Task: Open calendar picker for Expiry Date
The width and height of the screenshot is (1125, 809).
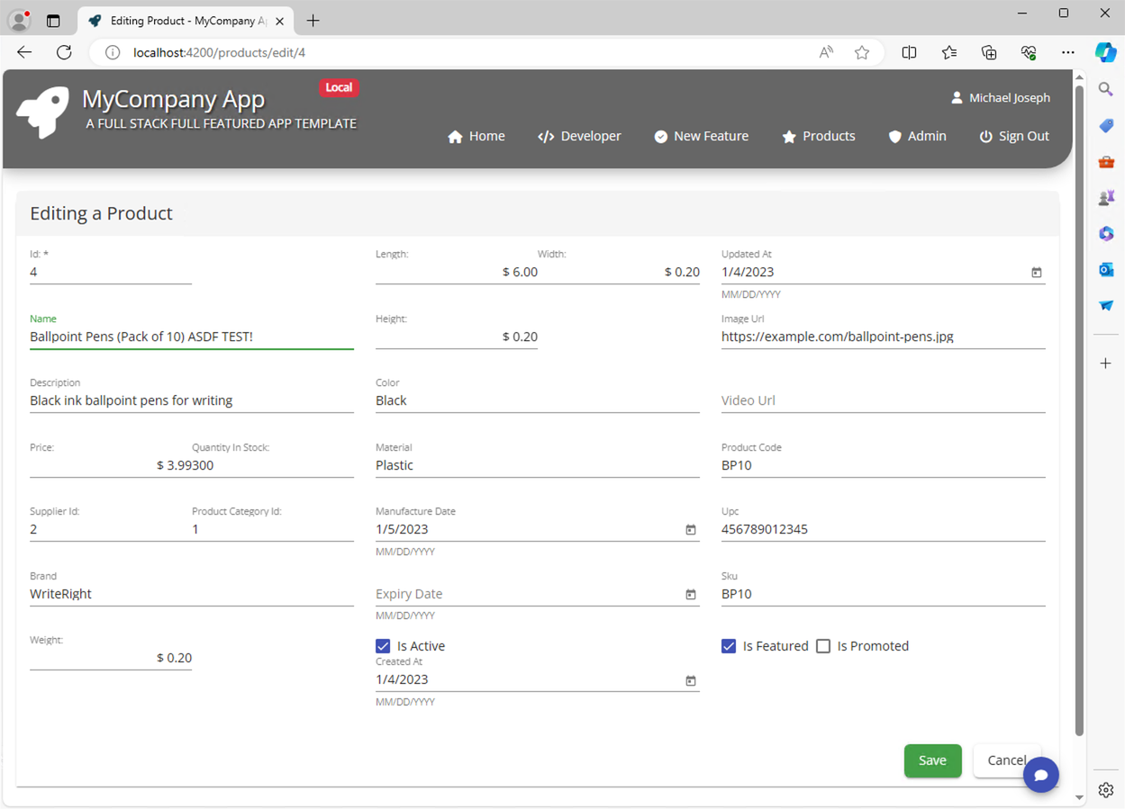Action: (691, 595)
